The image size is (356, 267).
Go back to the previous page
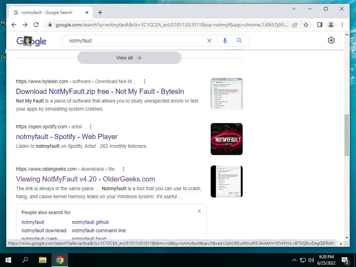14,25
